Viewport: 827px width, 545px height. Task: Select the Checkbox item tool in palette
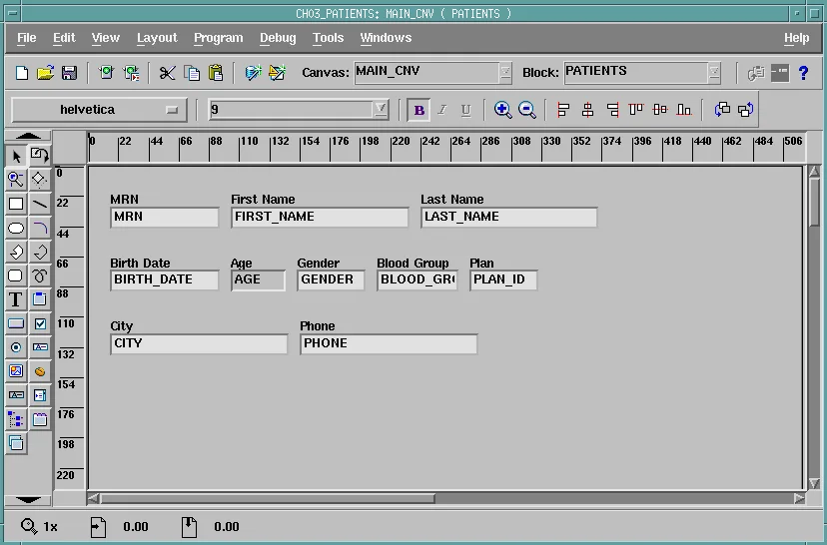(x=40, y=323)
